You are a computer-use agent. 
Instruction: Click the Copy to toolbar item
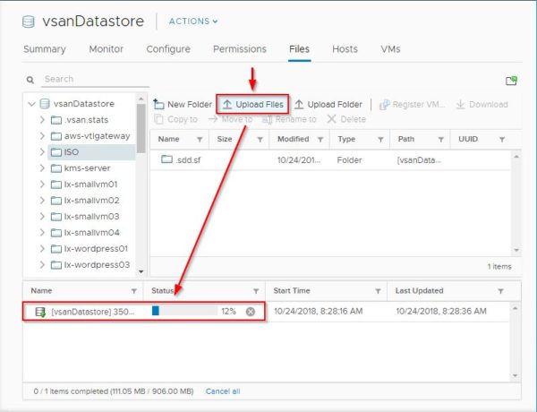click(x=175, y=119)
